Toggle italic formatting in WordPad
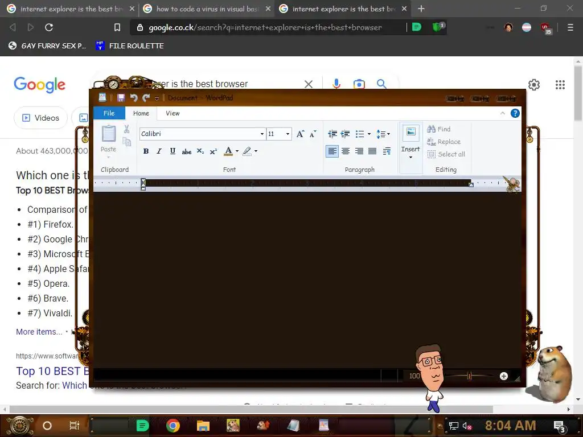The width and height of the screenshot is (583, 437). click(x=159, y=151)
